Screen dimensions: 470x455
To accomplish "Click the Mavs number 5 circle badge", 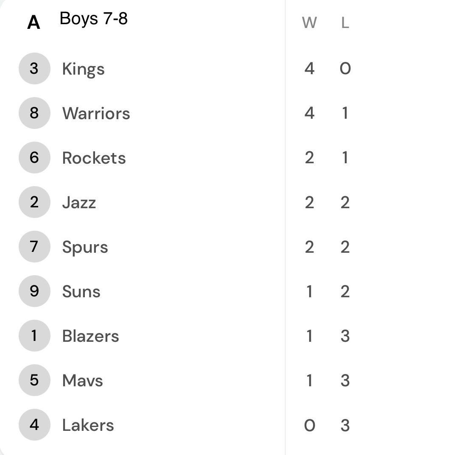I will [34, 380].
